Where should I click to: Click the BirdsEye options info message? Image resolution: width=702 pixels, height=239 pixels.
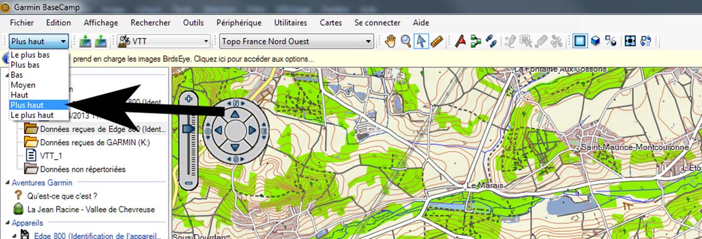(x=192, y=59)
